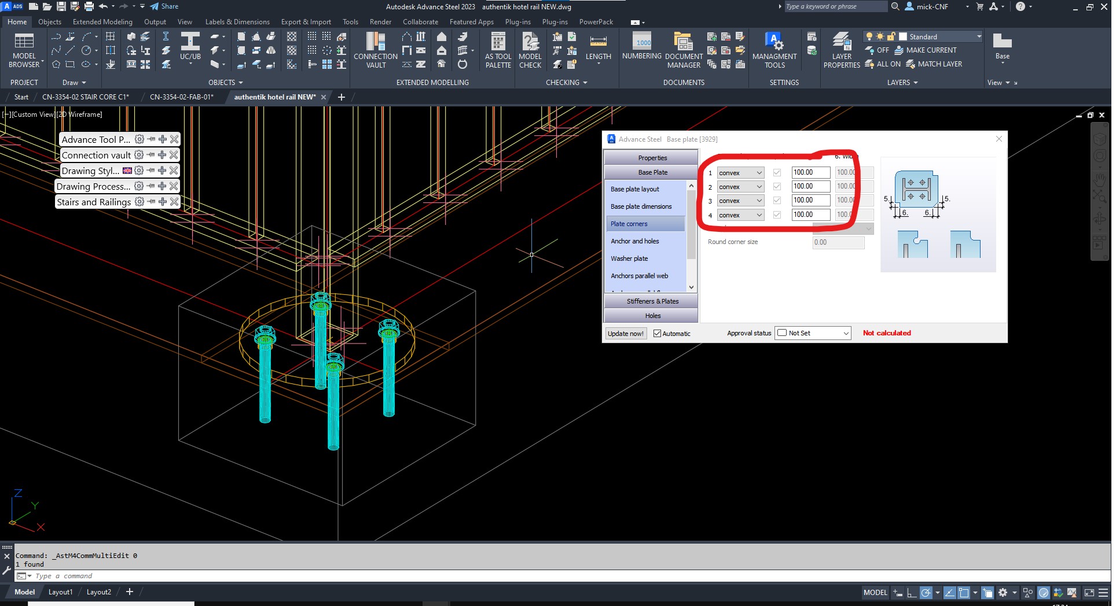Image resolution: width=1116 pixels, height=606 pixels.
Task: Click ALL ON to show all layers
Action: [x=883, y=64]
